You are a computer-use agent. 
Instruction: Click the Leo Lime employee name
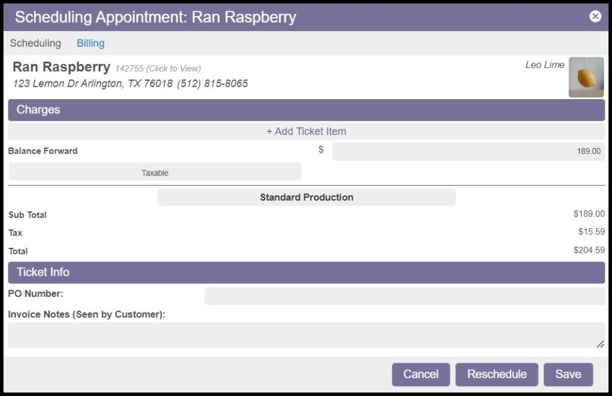tap(544, 65)
